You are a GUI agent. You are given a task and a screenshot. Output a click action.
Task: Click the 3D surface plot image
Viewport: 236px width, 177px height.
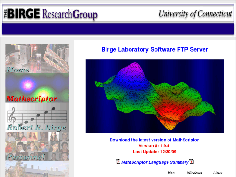pos(155,96)
